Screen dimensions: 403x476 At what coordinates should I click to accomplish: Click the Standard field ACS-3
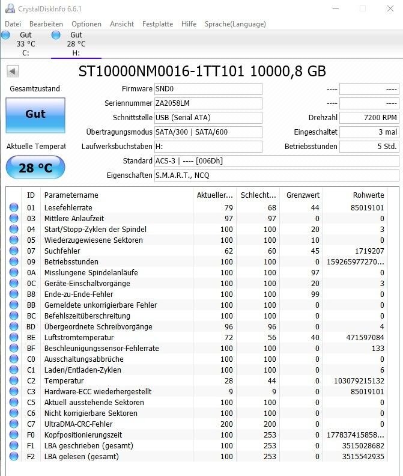coord(276,161)
